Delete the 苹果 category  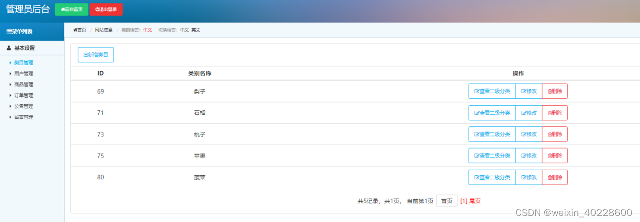coord(555,156)
